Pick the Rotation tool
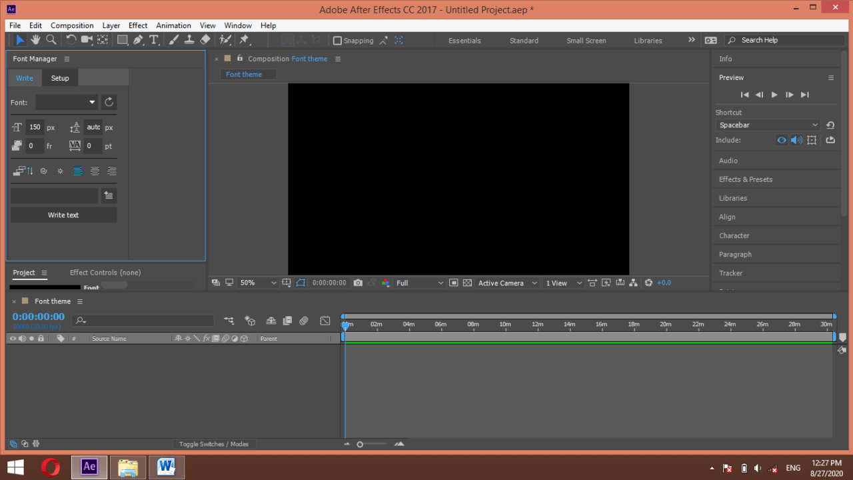 coord(71,40)
